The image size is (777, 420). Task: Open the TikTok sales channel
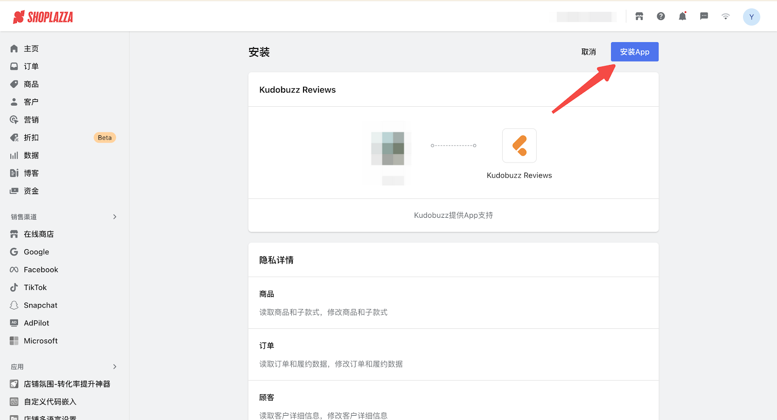click(x=35, y=288)
